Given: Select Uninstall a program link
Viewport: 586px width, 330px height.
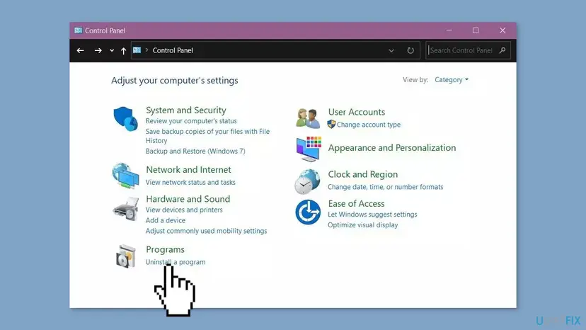Looking at the screenshot, I should (x=176, y=262).
